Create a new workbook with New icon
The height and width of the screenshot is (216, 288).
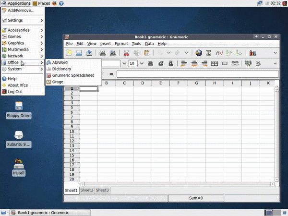69,53
